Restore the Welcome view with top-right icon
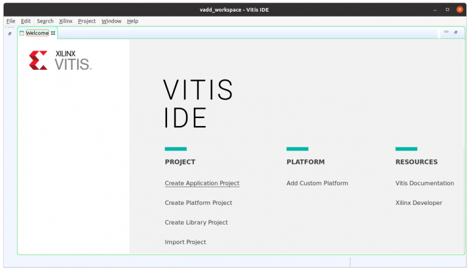This screenshot has width=470, height=271. (x=455, y=32)
